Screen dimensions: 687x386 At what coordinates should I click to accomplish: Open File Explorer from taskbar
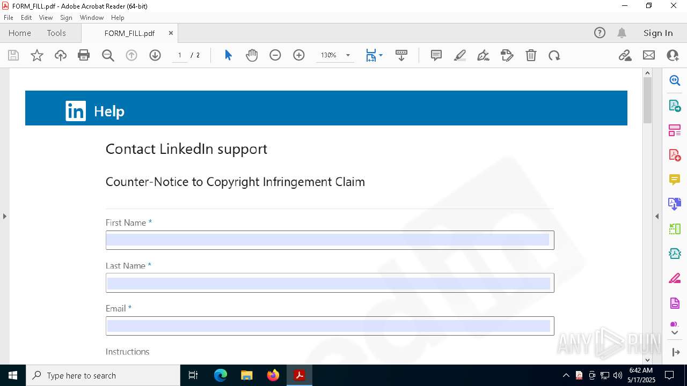247,375
